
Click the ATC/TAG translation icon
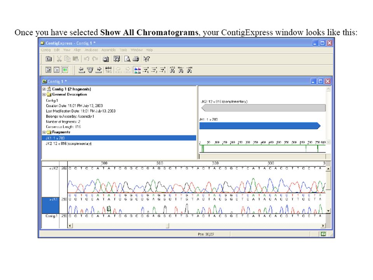(x=108, y=70)
